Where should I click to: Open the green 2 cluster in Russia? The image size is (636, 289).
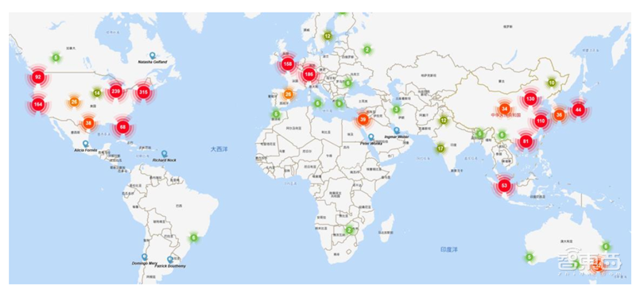pyautogui.click(x=366, y=50)
